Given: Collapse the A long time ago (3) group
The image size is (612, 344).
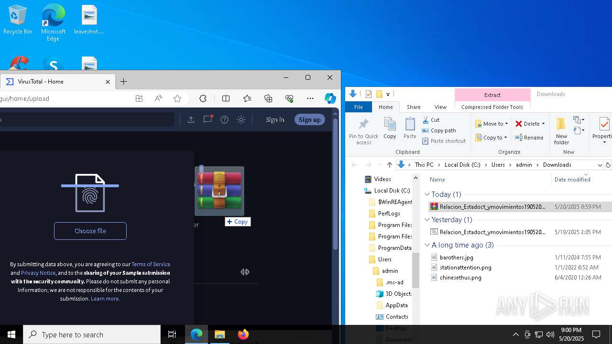Looking at the screenshot, I should [x=427, y=245].
